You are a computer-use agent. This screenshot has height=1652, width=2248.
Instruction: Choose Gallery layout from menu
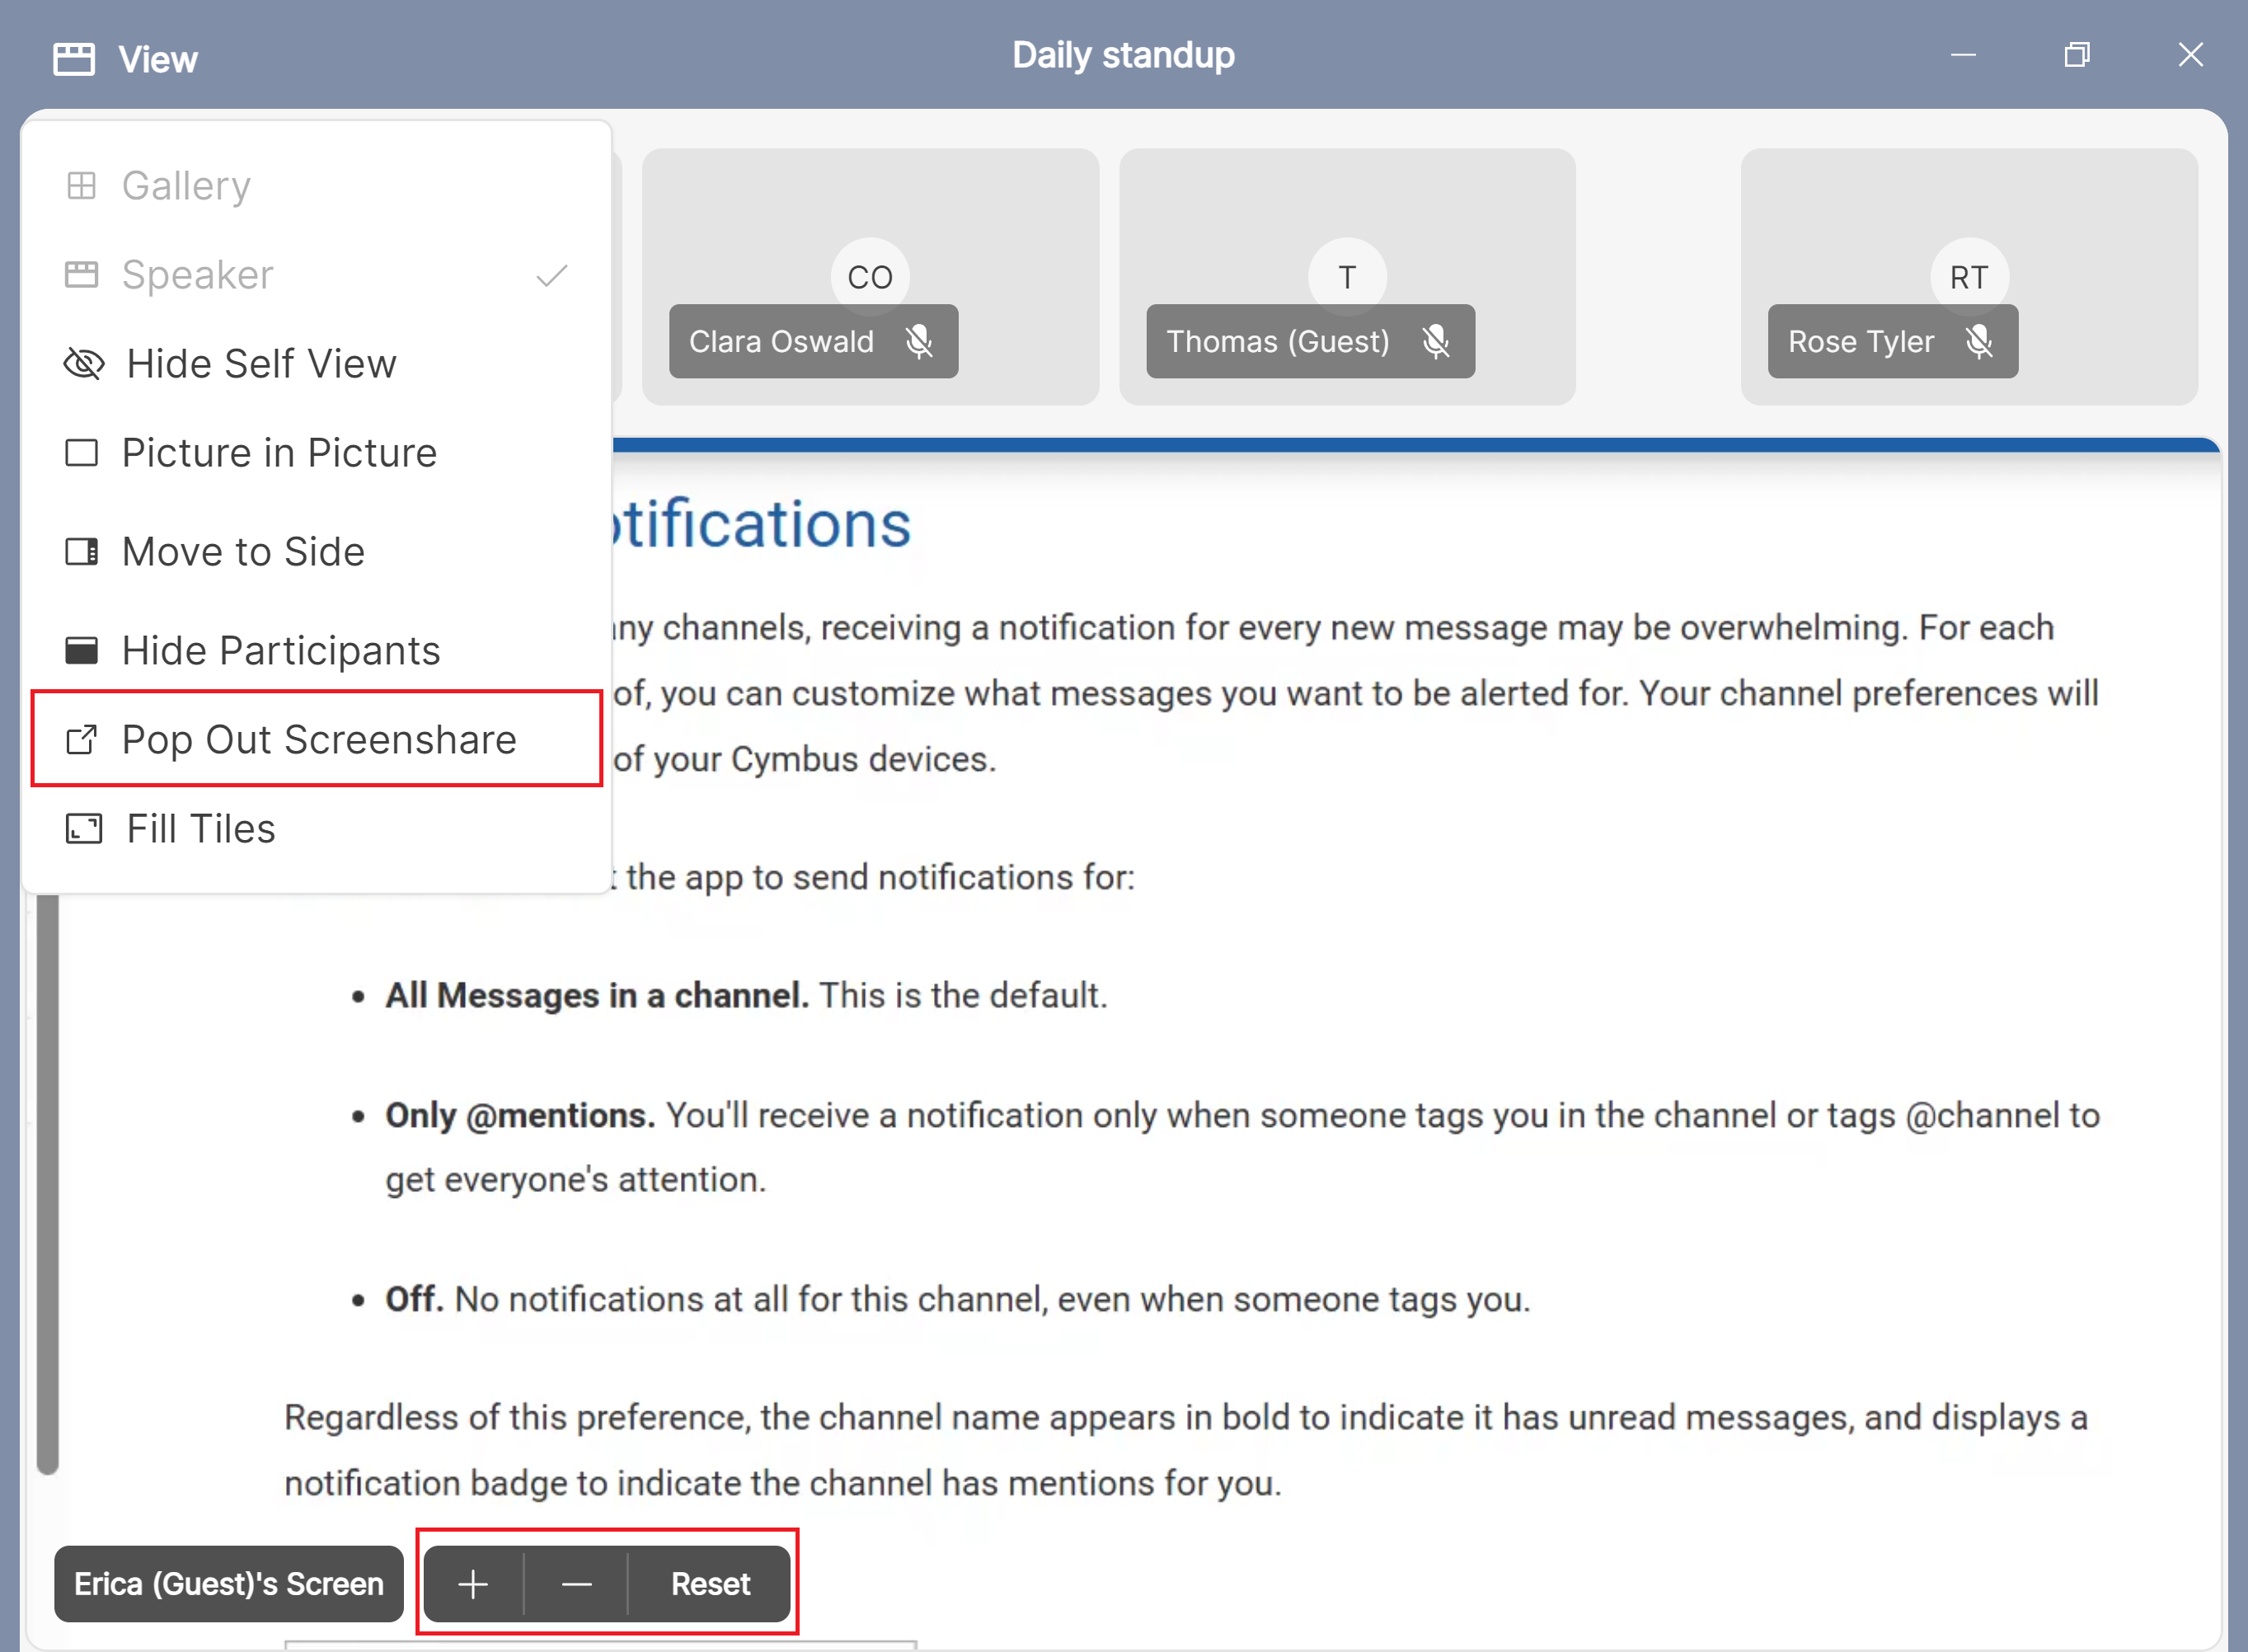tap(186, 186)
